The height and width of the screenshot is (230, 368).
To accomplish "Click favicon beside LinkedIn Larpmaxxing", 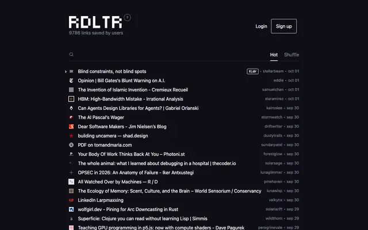I will click(71, 200).
